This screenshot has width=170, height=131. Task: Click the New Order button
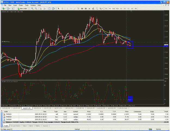click(22, 8)
